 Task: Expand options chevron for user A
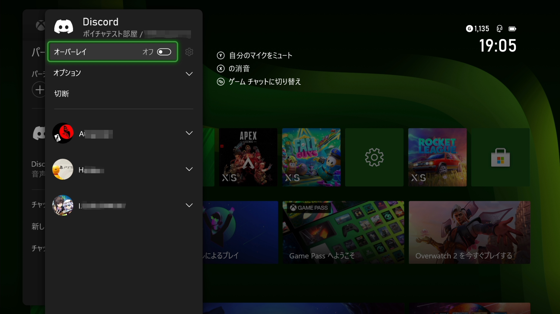pyautogui.click(x=189, y=133)
